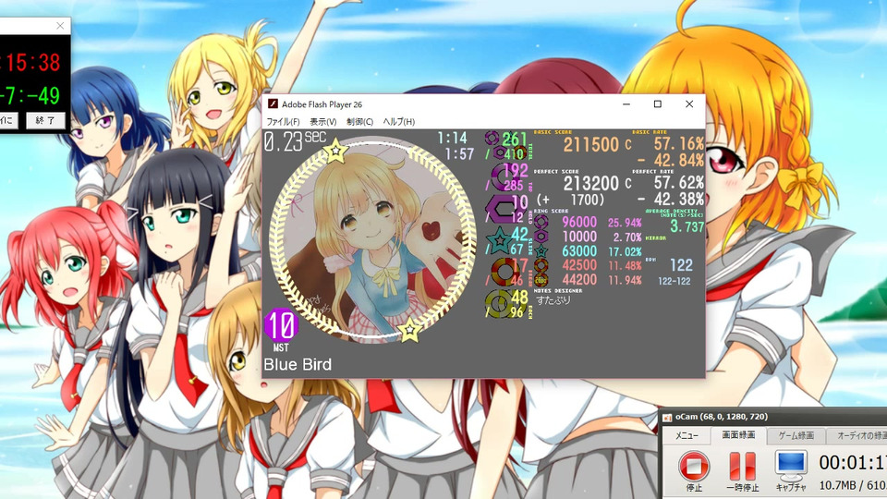Minimize the Adobe Flash Player window

626,104
